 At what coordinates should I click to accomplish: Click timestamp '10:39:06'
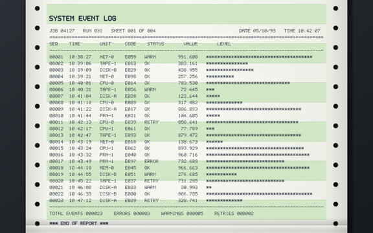point(80,63)
